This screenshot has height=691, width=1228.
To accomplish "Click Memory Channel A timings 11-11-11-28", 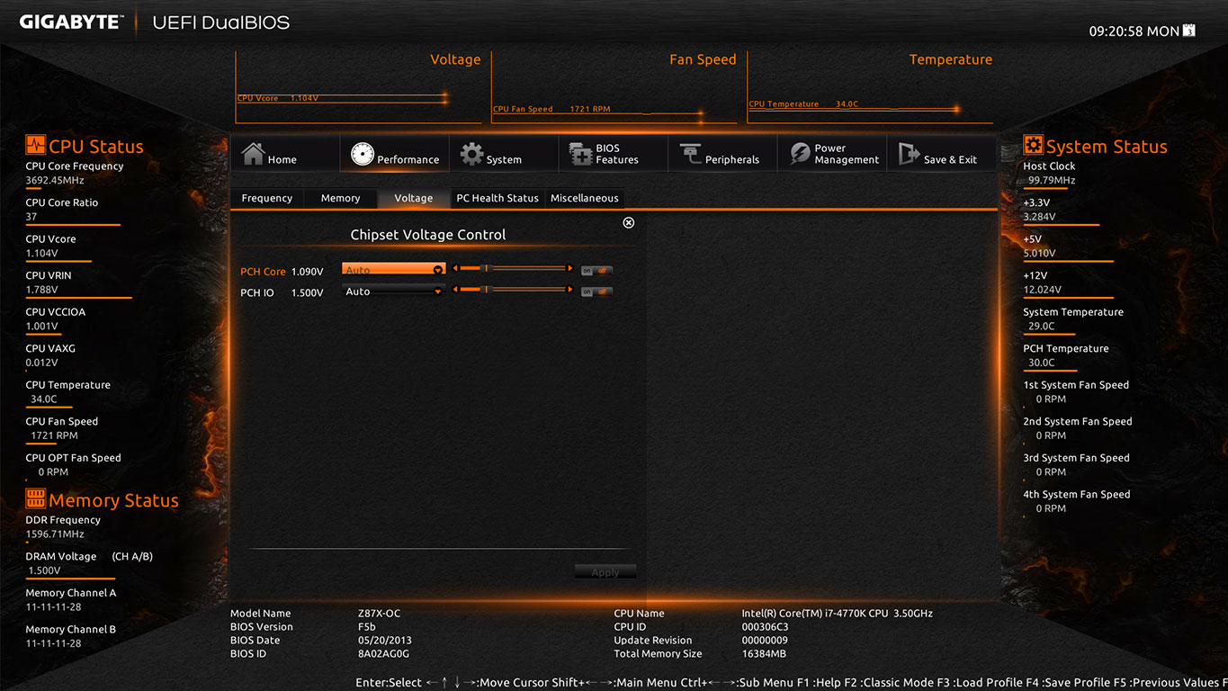I will coord(53,607).
